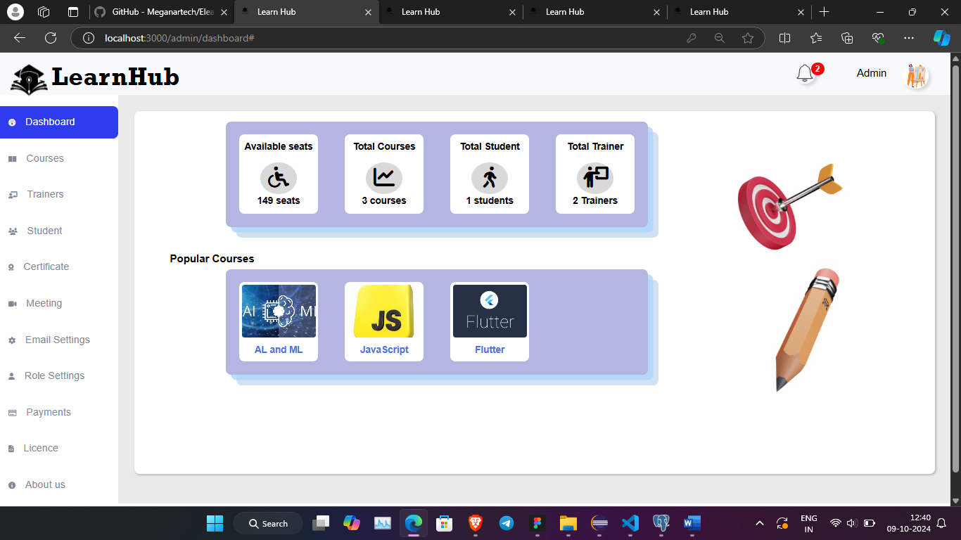Click the Flutter course thumbnail
This screenshot has width=961, height=540.
point(489,310)
